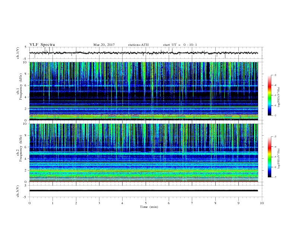Image resolution: width=295 pixels, height=228 pixels.
Task: Click the "6" kHz tick of ch.1 spectrogram
Action: [x=26, y=85]
